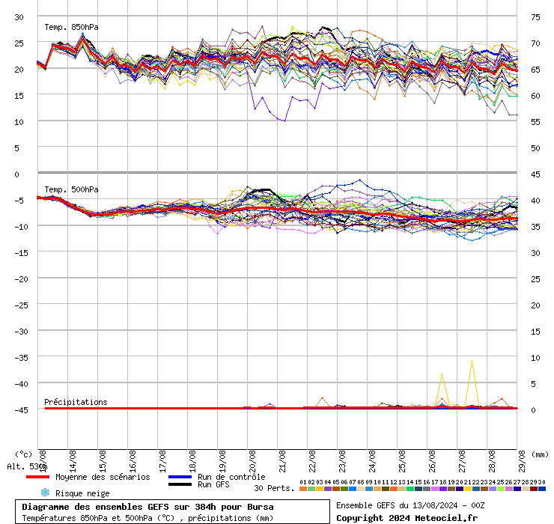Click the snowflake Risque neige icon
The height and width of the screenshot is (524, 554).
[x=45, y=493]
